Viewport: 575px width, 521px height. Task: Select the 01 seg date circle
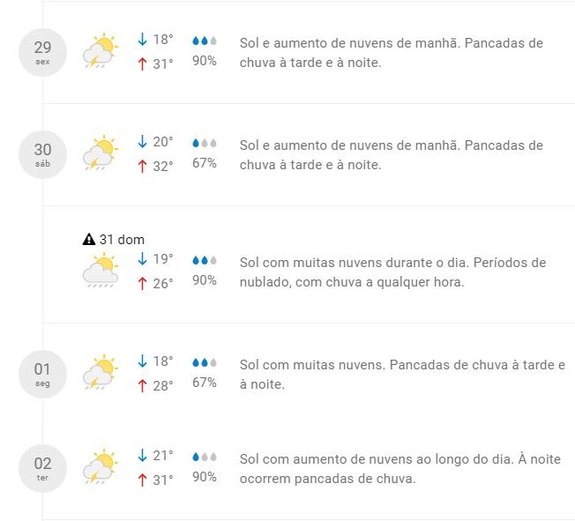43,374
